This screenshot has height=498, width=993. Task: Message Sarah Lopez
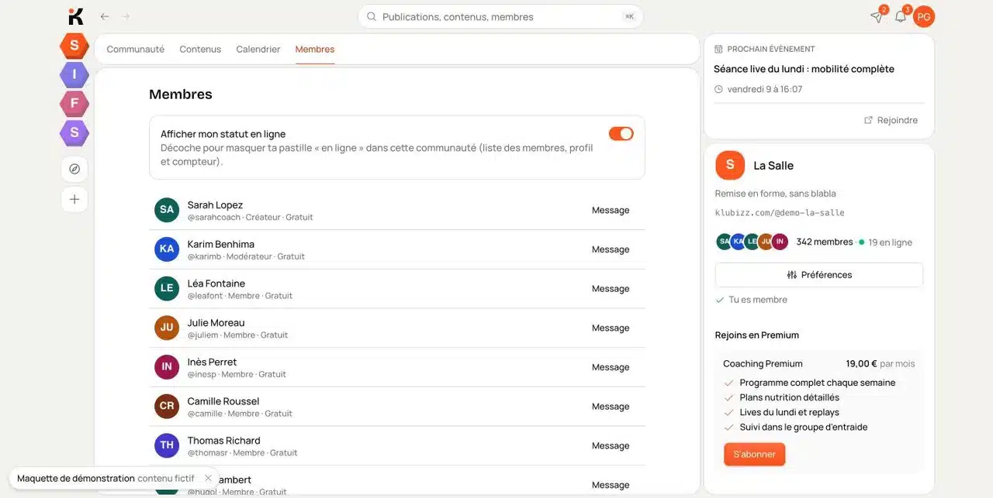click(x=611, y=210)
